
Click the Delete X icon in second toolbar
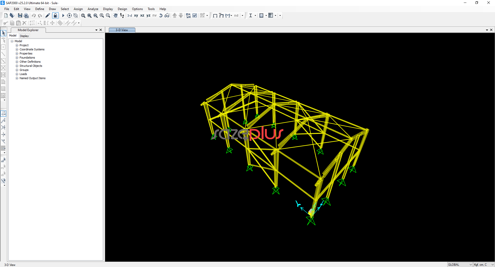pyautogui.click(x=24, y=23)
